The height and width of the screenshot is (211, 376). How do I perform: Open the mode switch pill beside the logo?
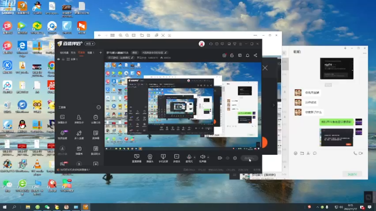[x=90, y=44]
